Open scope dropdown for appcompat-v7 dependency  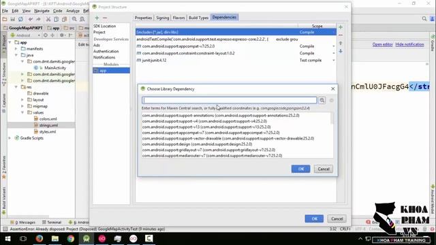(333, 46)
